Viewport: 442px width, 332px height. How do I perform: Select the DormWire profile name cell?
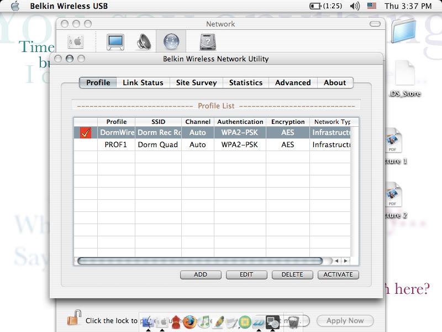pyautogui.click(x=117, y=132)
